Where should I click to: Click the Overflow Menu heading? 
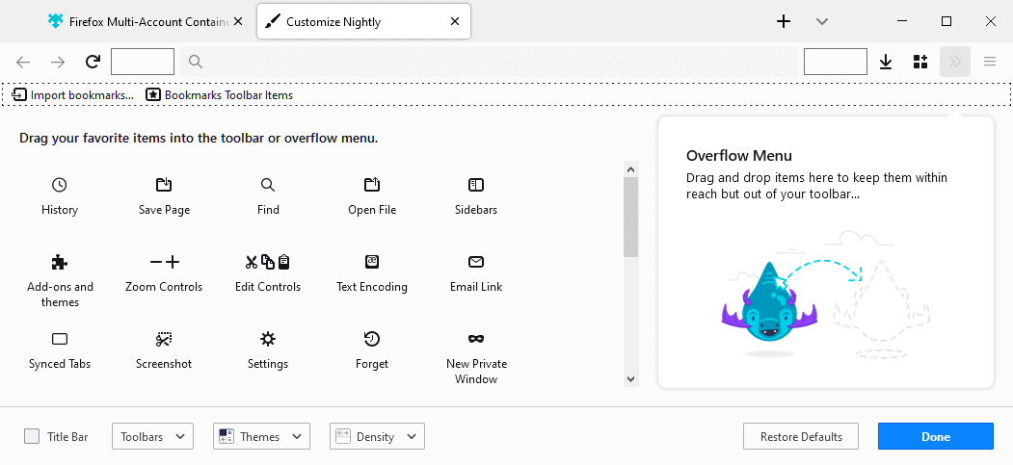739,155
